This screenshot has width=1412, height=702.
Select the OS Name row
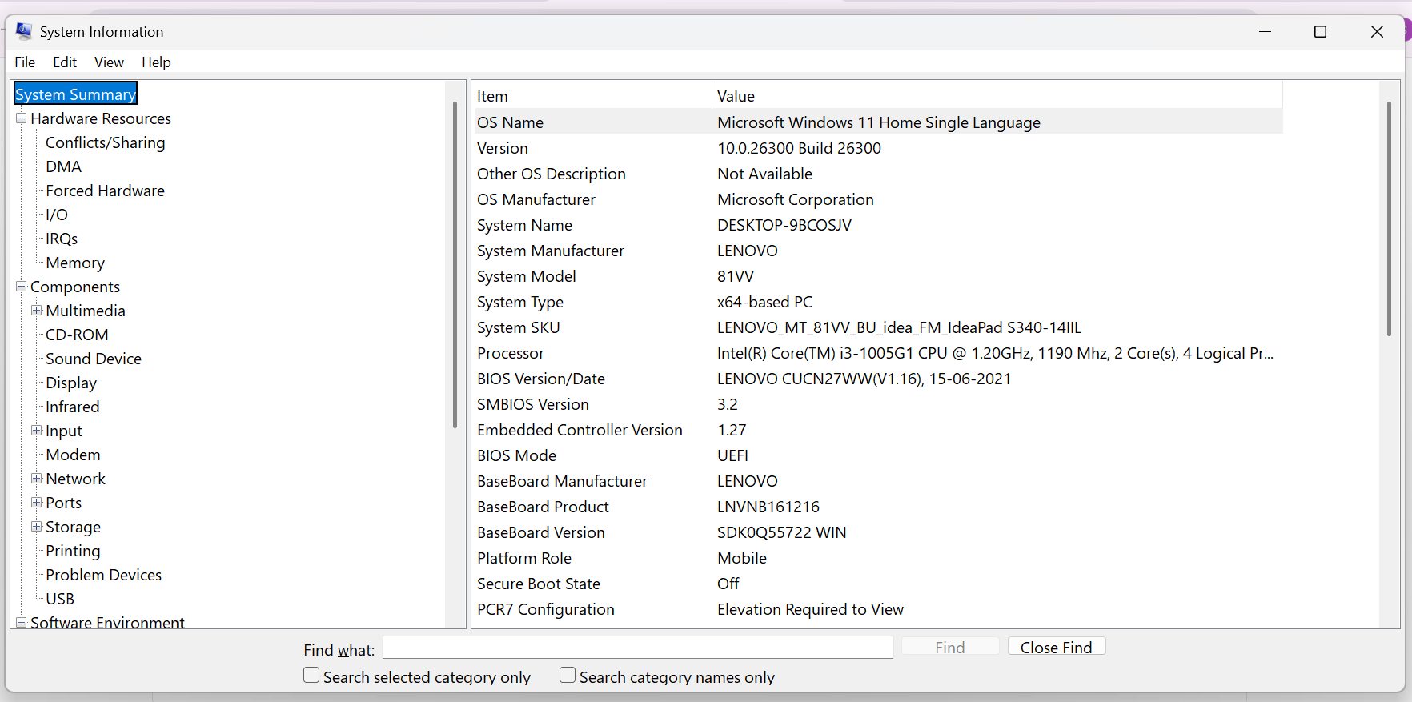[x=878, y=122]
